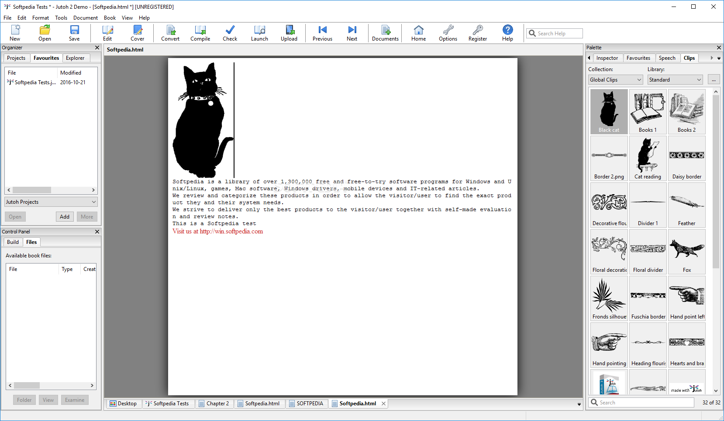
Task: Select the Daisy border clip
Action: click(x=687, y=158)
